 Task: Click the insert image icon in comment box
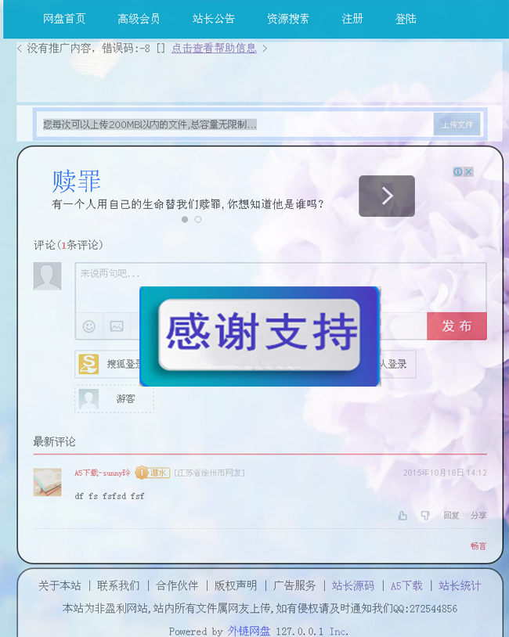(x=117, y=326)
